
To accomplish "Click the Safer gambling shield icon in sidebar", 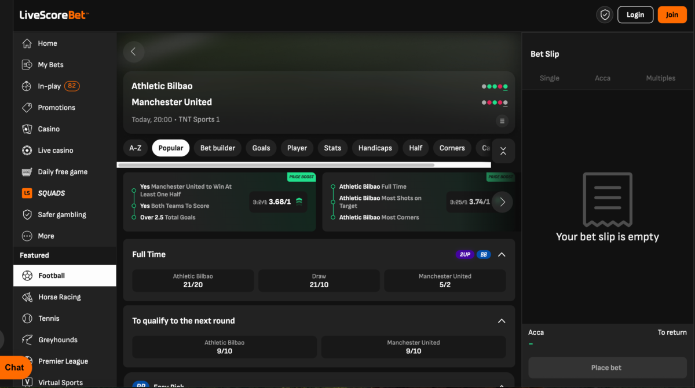I will pos(27,215).
